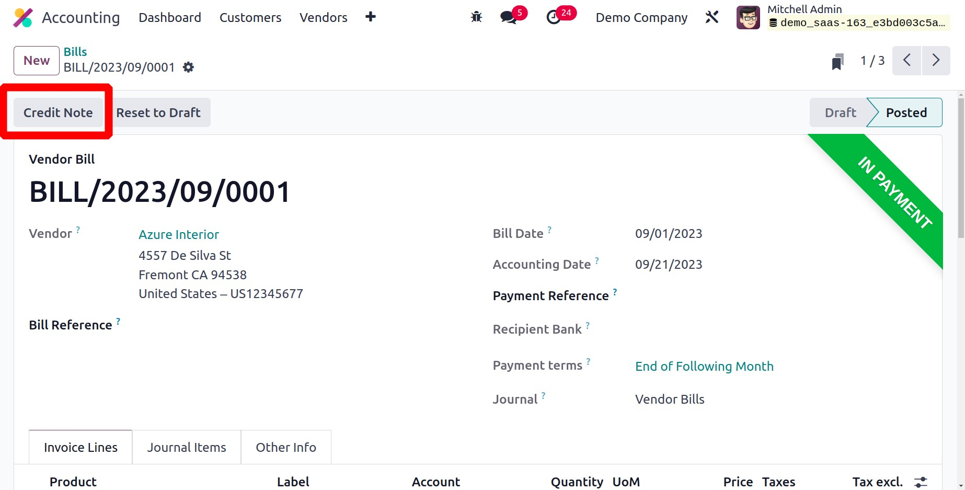Switch to the Other Info tab
965x490 pixels.
pos(286,447)
